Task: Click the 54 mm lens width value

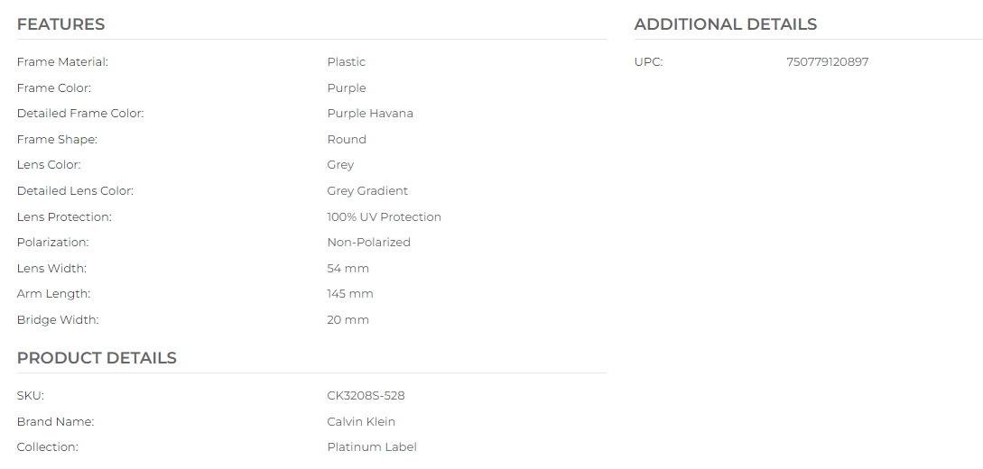Action: pos(348,269)
